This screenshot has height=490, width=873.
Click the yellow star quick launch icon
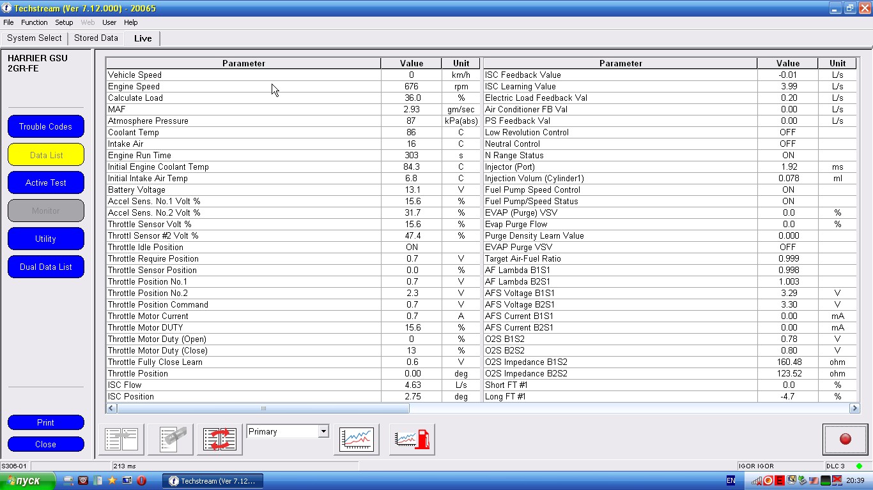pos(112,480)
